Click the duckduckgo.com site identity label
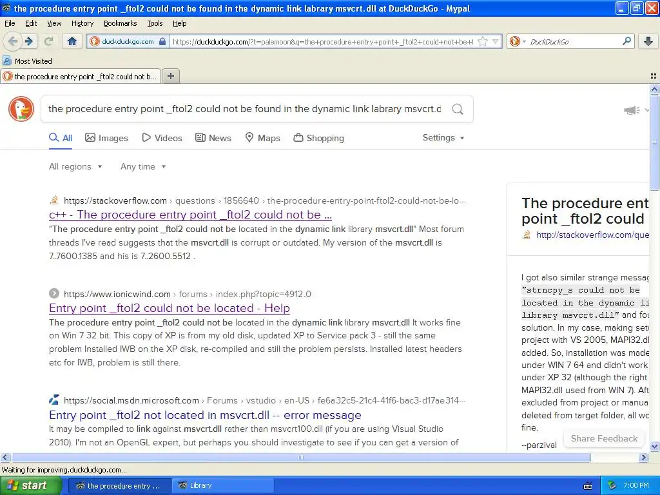This screenshot has width=660, height=495. [x=128, y=41]
